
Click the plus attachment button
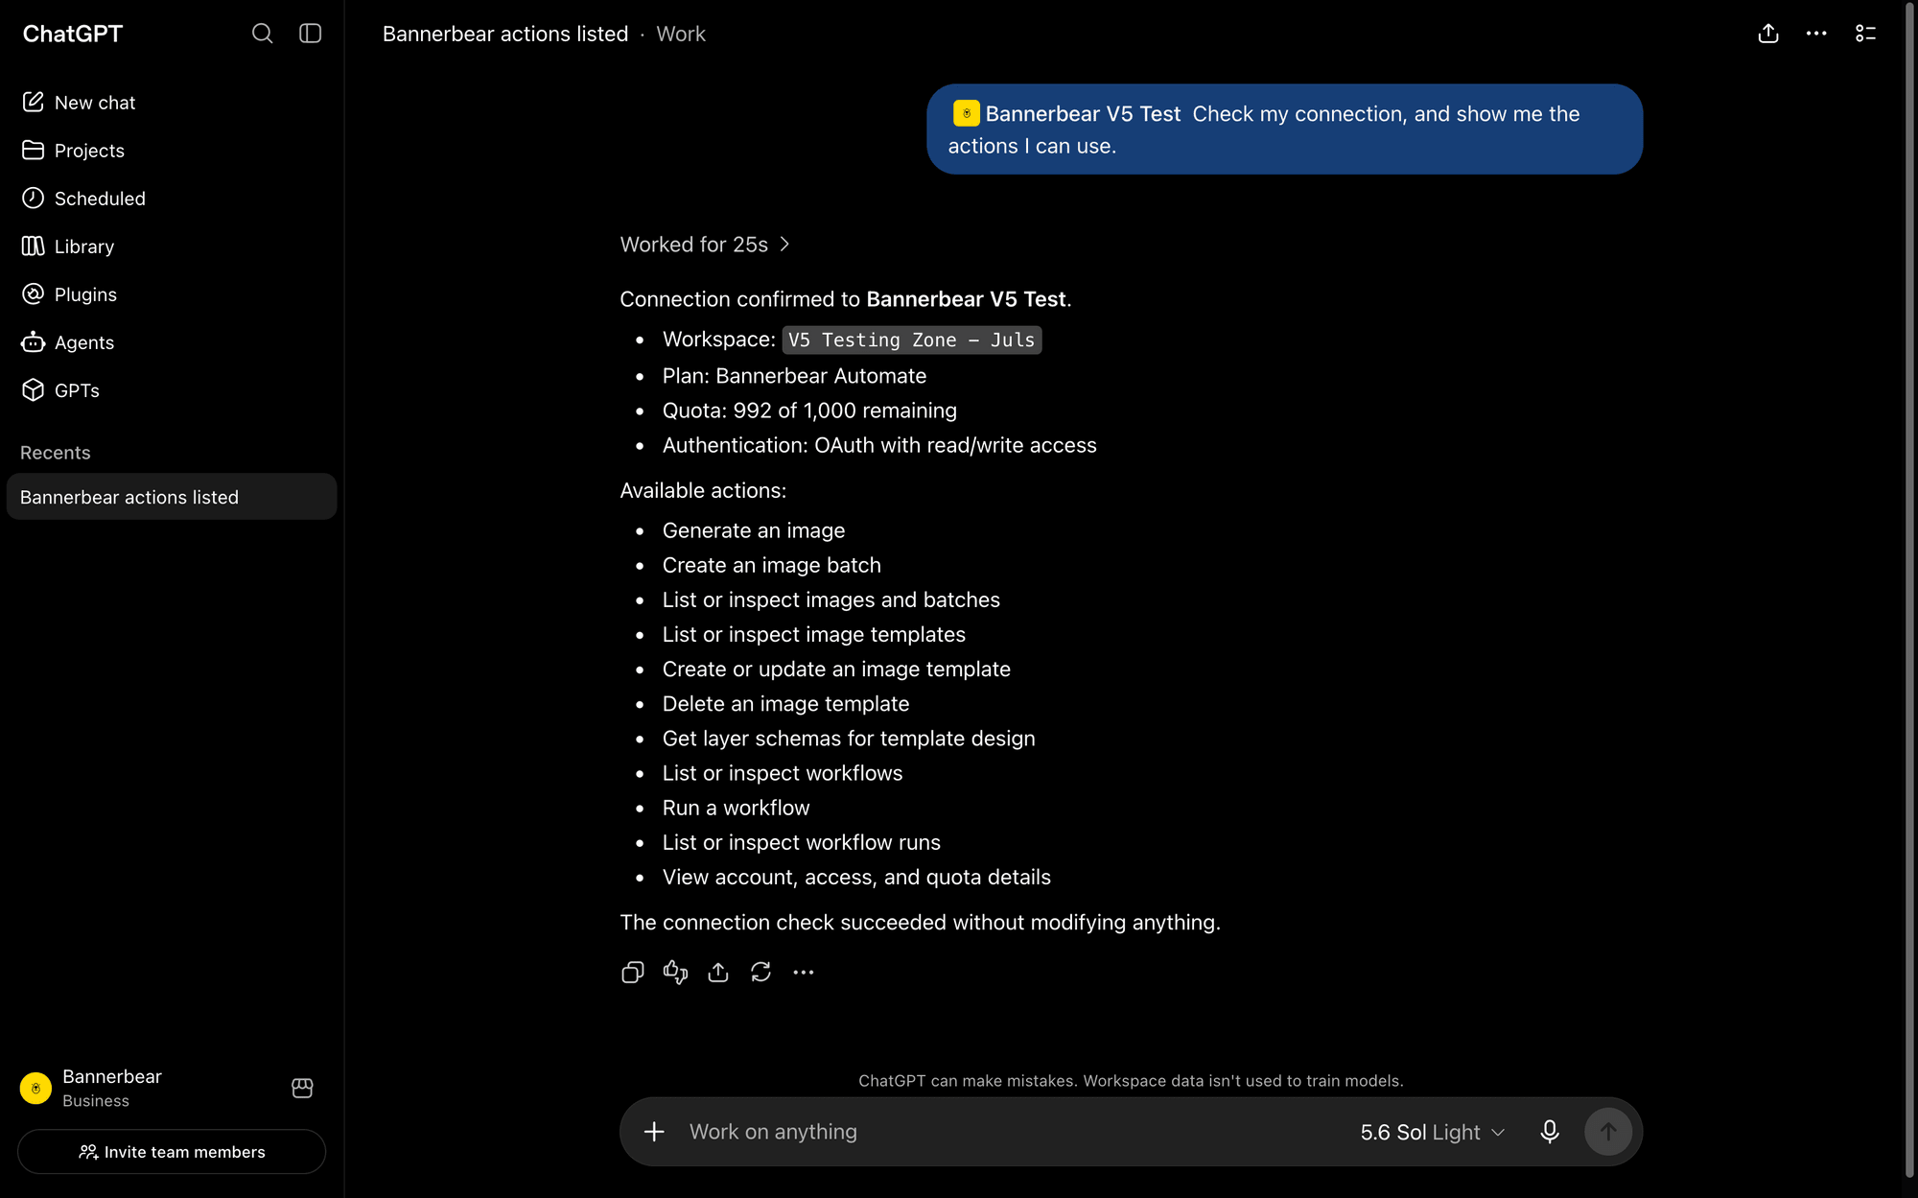(x=654, y=1132)
